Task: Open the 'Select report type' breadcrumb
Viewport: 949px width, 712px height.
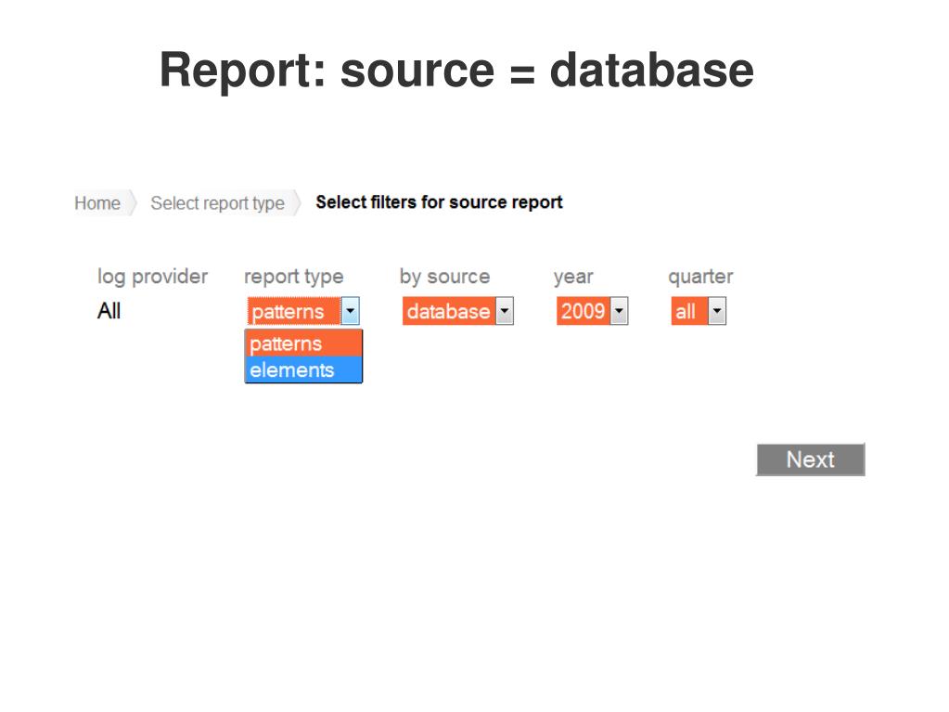Action: pos(217,203)
